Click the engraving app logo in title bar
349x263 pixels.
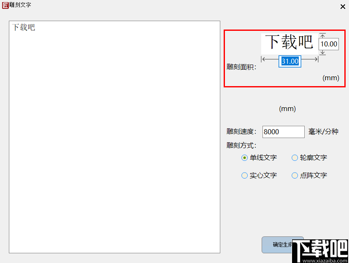(5, 6)
